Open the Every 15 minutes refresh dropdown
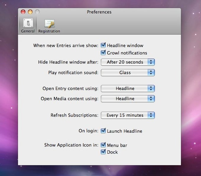Viewport: 201px width, 176px height. 128,115
